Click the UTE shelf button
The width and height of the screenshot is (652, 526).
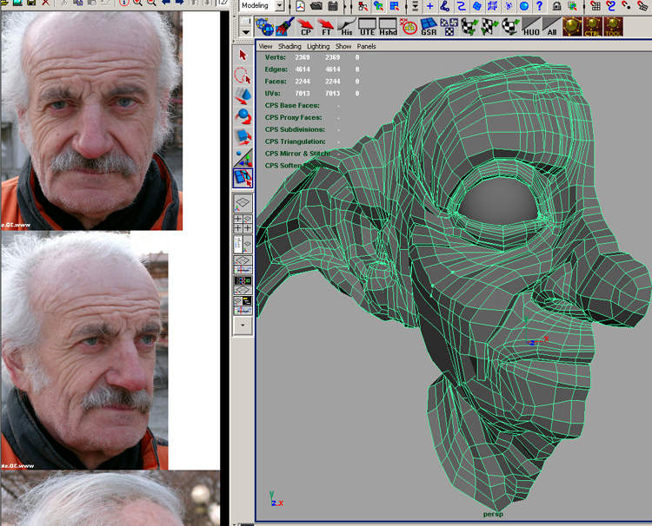[x=368, y=28]
